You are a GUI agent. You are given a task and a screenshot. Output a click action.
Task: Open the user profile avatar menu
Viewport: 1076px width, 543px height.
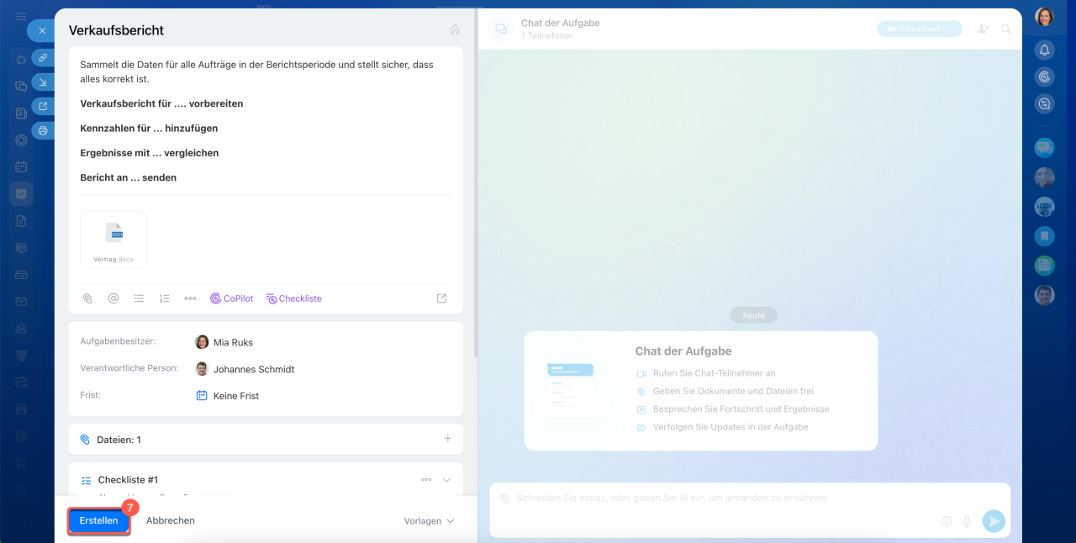coord(1044,17)
